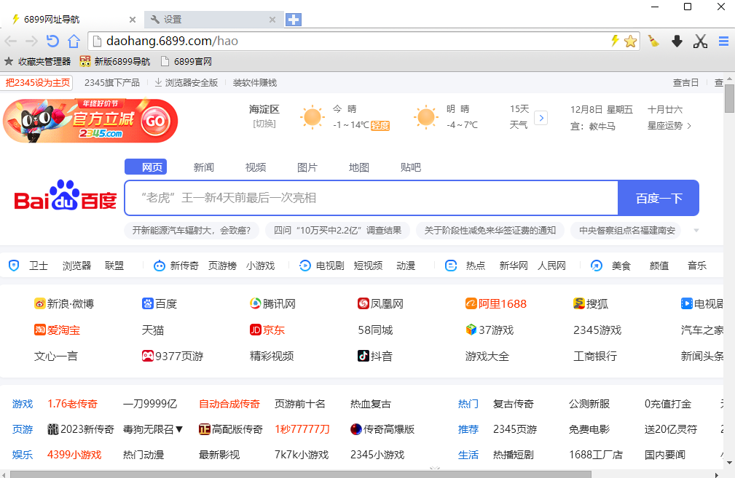This screenshot has width=735, height=478.
Task: Click the star bookmark icon in address bar
Action: [629, 41]
